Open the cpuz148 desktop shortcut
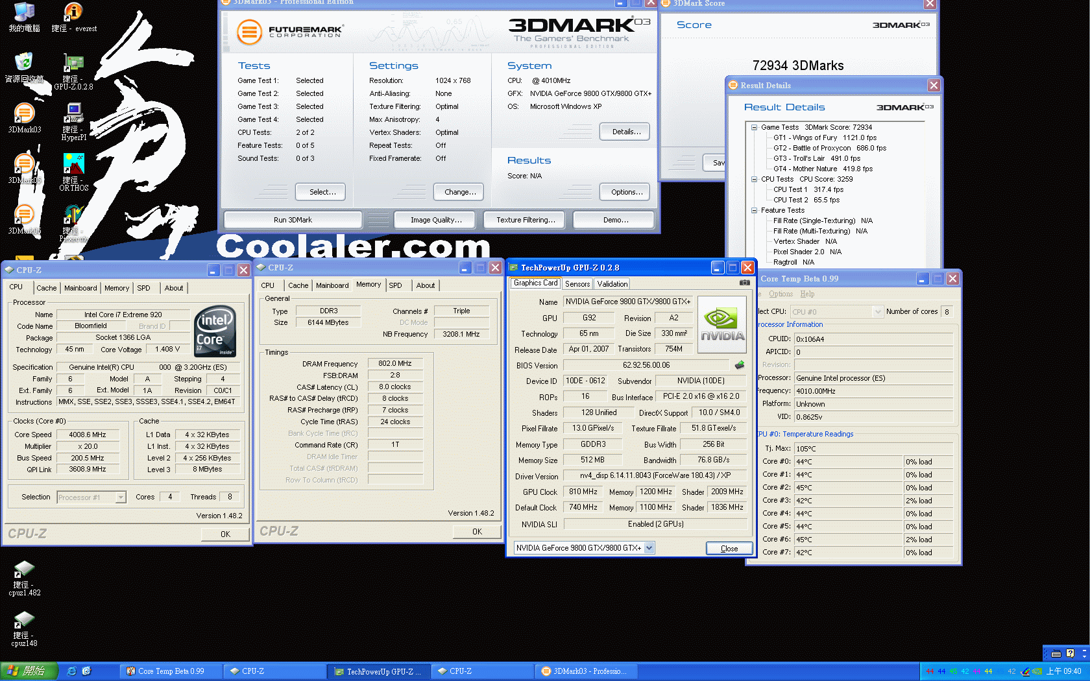This screenshot has height=681, width=1090. 24,628
